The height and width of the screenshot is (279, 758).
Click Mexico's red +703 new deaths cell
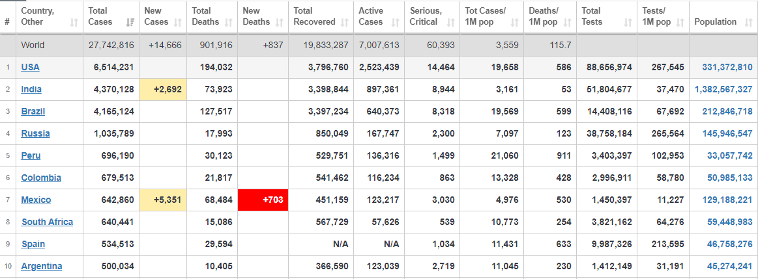coord(263,200)
